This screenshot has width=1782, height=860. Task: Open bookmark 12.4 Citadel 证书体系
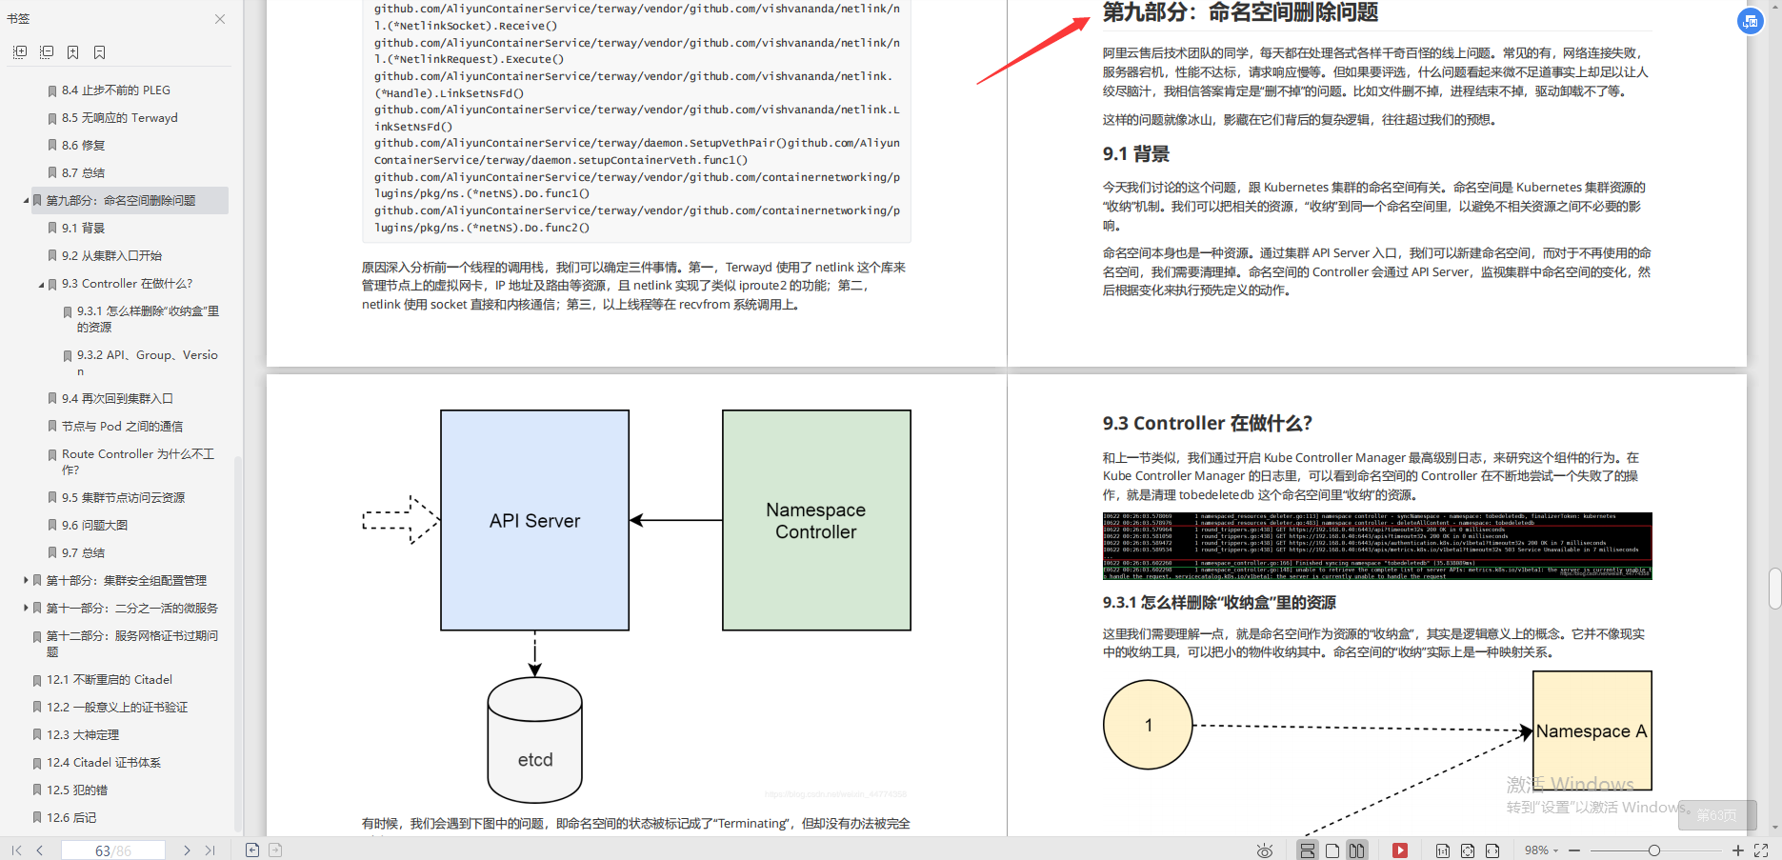[x=104, y=763]
